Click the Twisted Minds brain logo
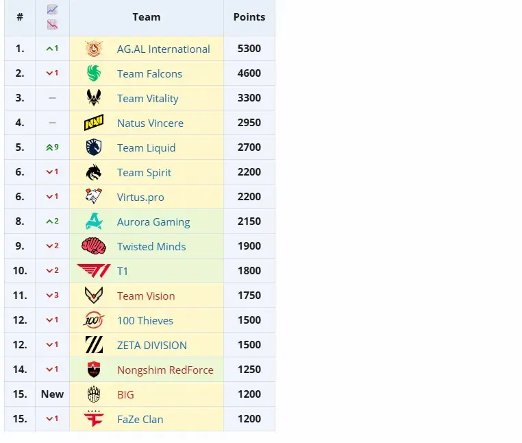This screenshot has width=522, height=443. 94,246
